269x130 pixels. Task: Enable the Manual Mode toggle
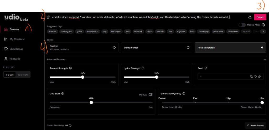(x=242, y=25)
